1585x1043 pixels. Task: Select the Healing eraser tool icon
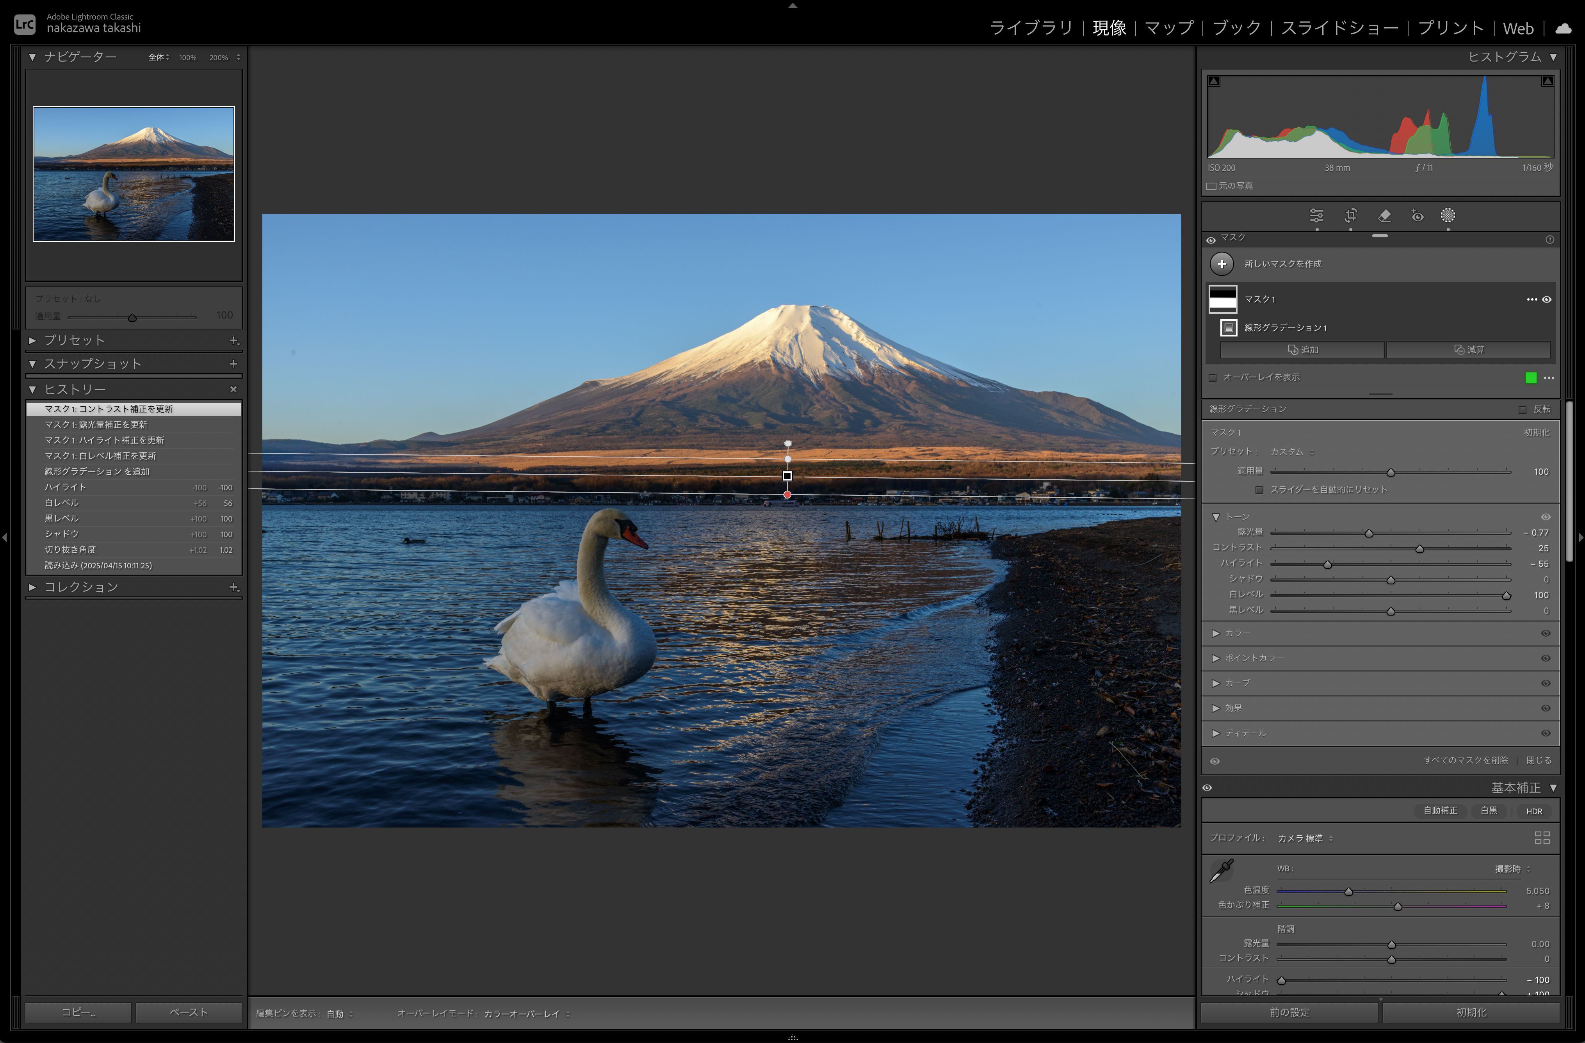(1384, 216)
